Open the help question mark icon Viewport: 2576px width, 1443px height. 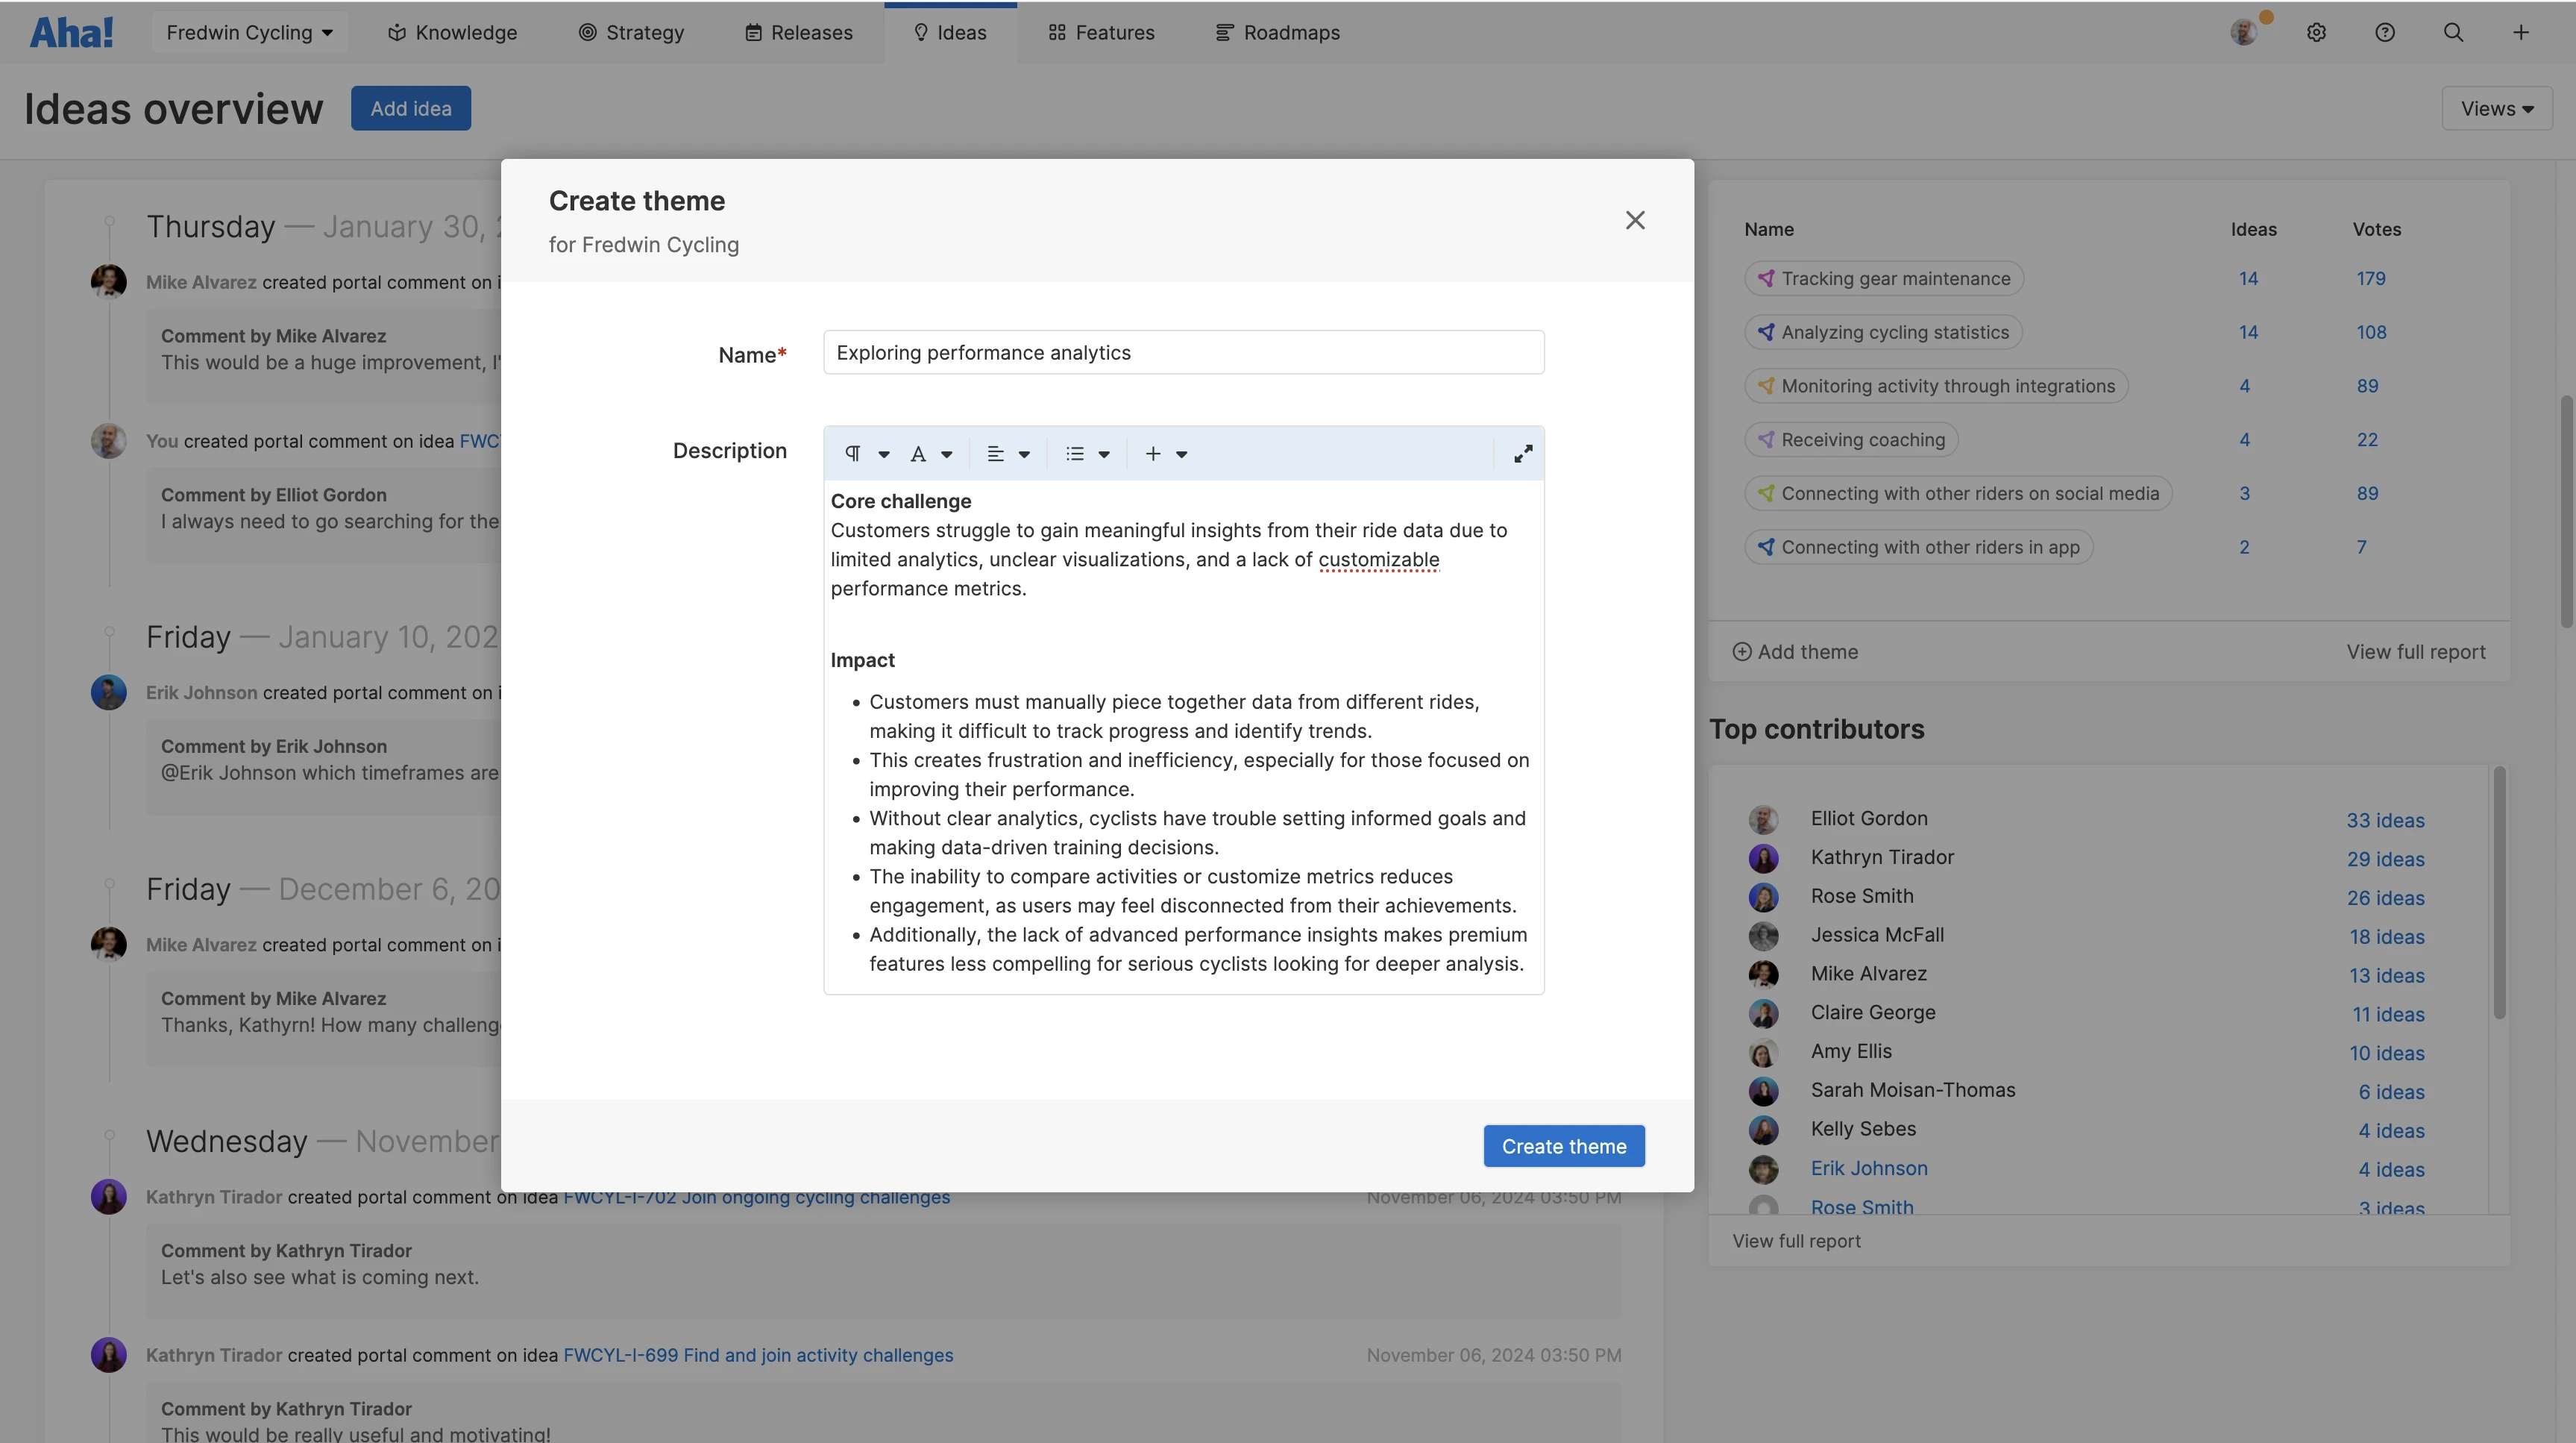tap(2384, 32)
